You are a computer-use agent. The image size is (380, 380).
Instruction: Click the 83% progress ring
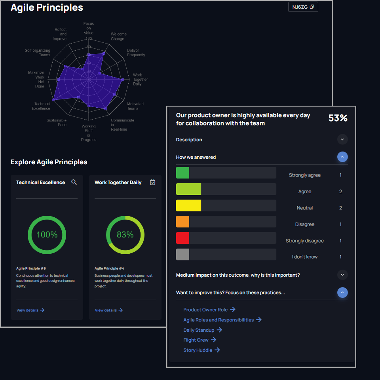(x=125, y=235)
